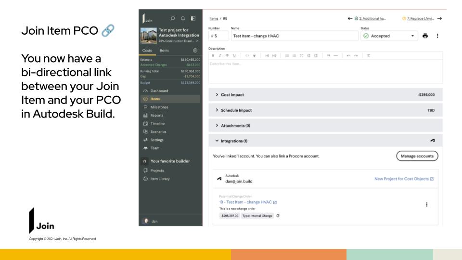Open options menu for linked Potential Change Order

426,205
